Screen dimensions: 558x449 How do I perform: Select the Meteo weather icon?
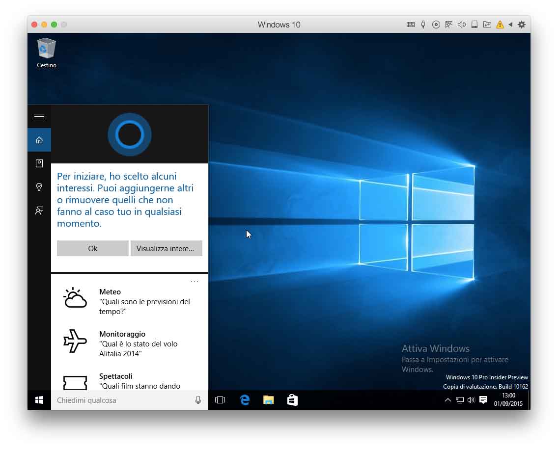pyautogui.click(x=75, y=297)
